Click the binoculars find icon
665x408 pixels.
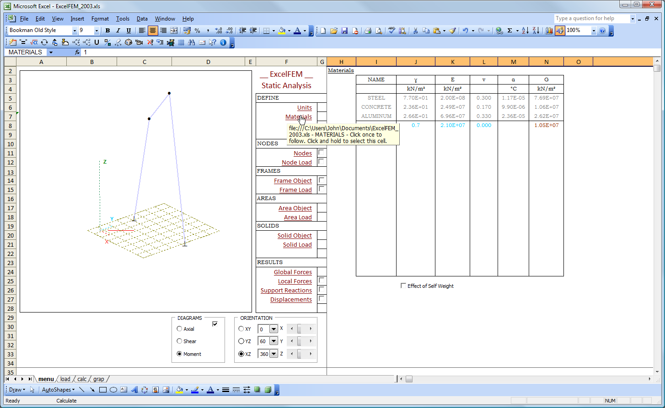(x=192, y=42)
